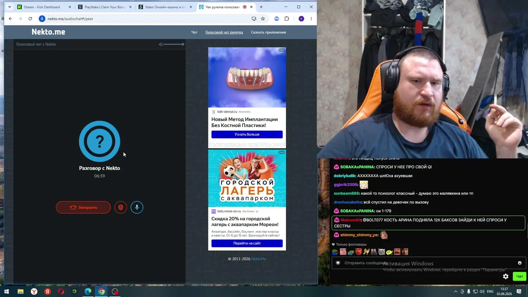Close the Чат рулетка голосовая tab
The height and width of the screenshot is (297, 528).
251,7
